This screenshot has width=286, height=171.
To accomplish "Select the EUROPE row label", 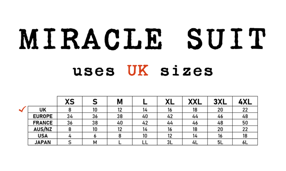I will pos(43,116).
